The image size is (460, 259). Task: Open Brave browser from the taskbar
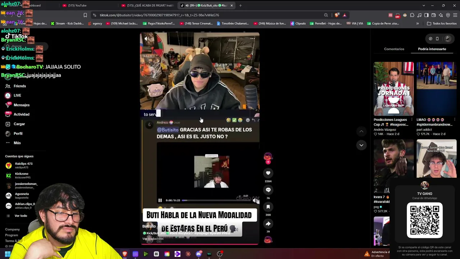pos(125,254)
